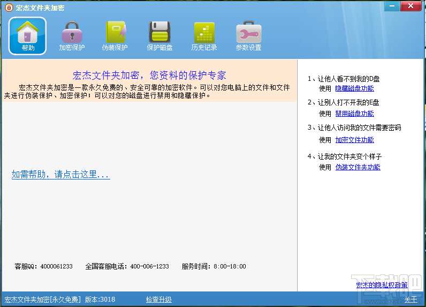Follow the 加密文件功能 link
The height and width of the screenshot is (307, 426).
tap(354, 140)
